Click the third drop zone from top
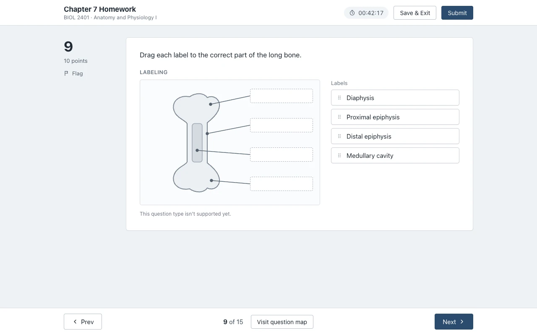Image resolution: width=537 pixels, height=335 pixels. click(x=282, y=155)
